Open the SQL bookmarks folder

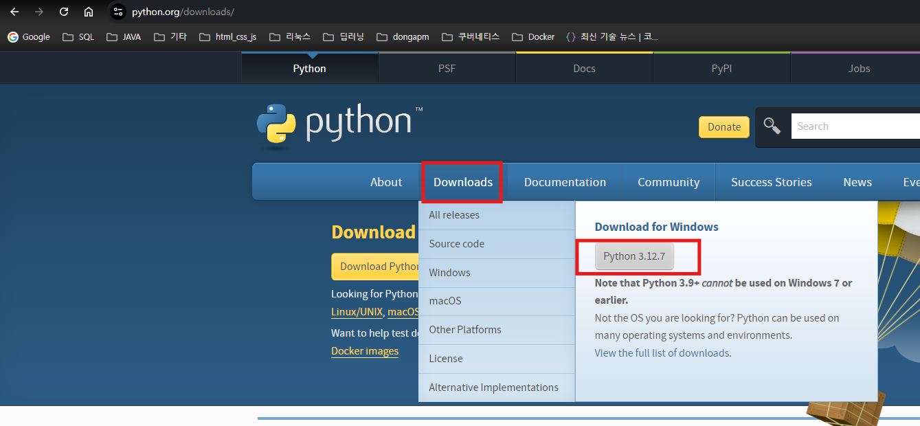78,37
